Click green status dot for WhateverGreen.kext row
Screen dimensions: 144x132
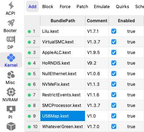pos(29,127)
